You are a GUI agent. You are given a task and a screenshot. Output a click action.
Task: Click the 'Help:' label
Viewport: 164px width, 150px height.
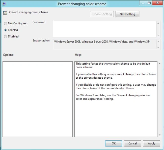78,55
